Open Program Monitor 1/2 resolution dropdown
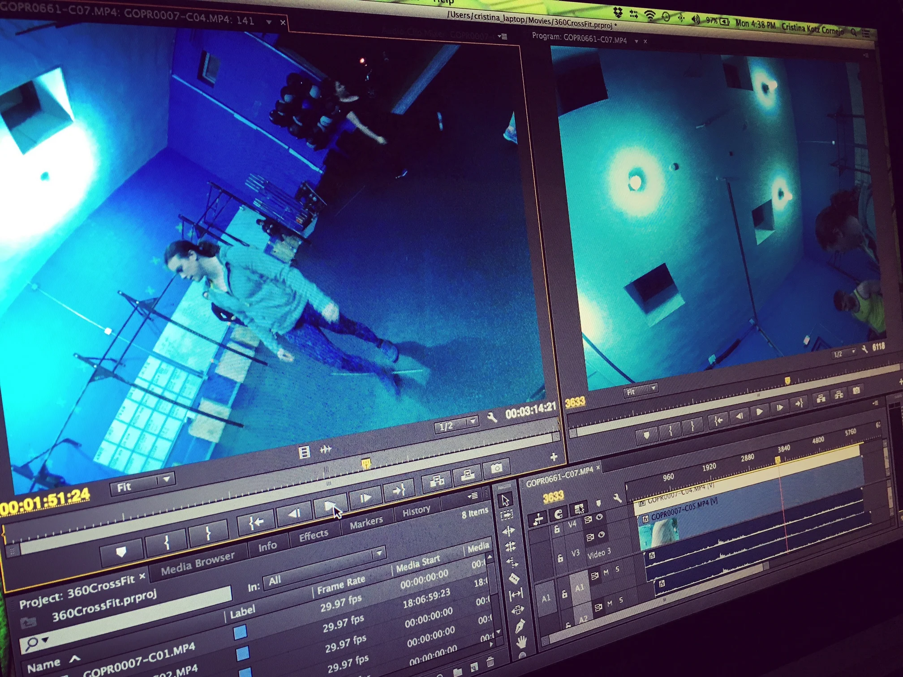 tap(844, 353)
